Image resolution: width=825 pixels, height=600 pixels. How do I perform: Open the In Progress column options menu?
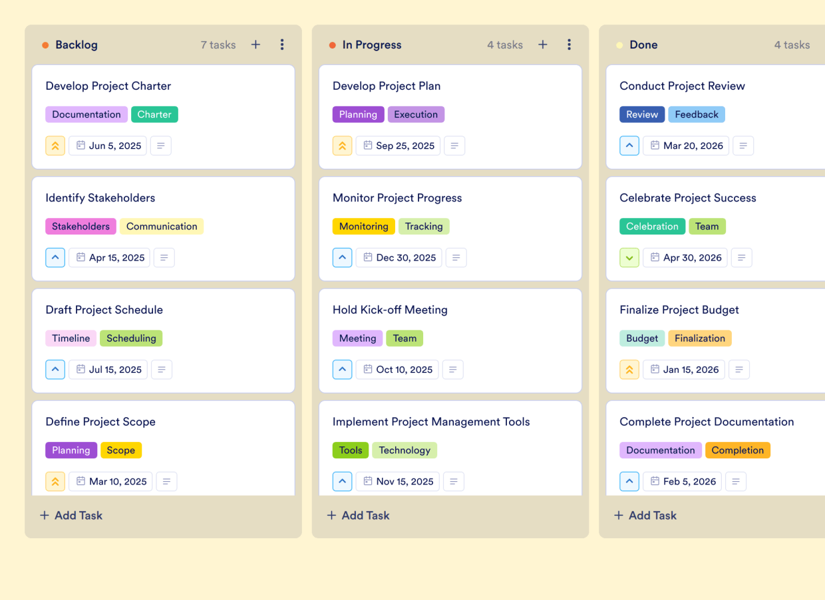point(569,45)
